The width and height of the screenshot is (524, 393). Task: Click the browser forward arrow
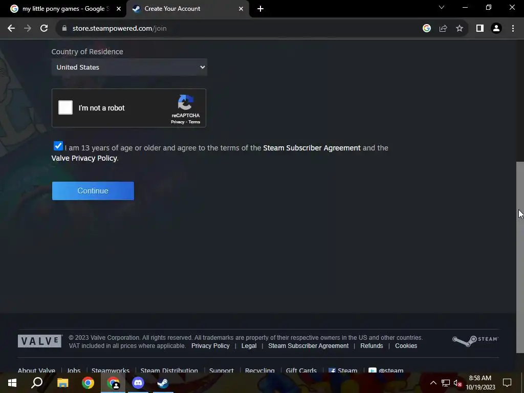coord(28,29)
